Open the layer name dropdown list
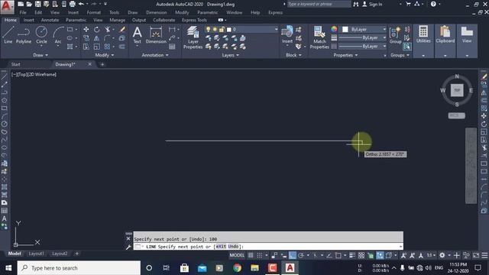489x275 pixels. click(276, 29)
